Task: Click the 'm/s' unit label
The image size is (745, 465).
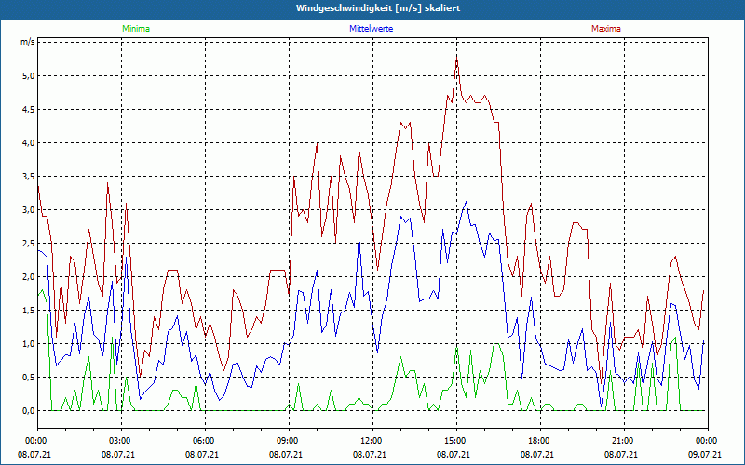Action: pos(27,42)
